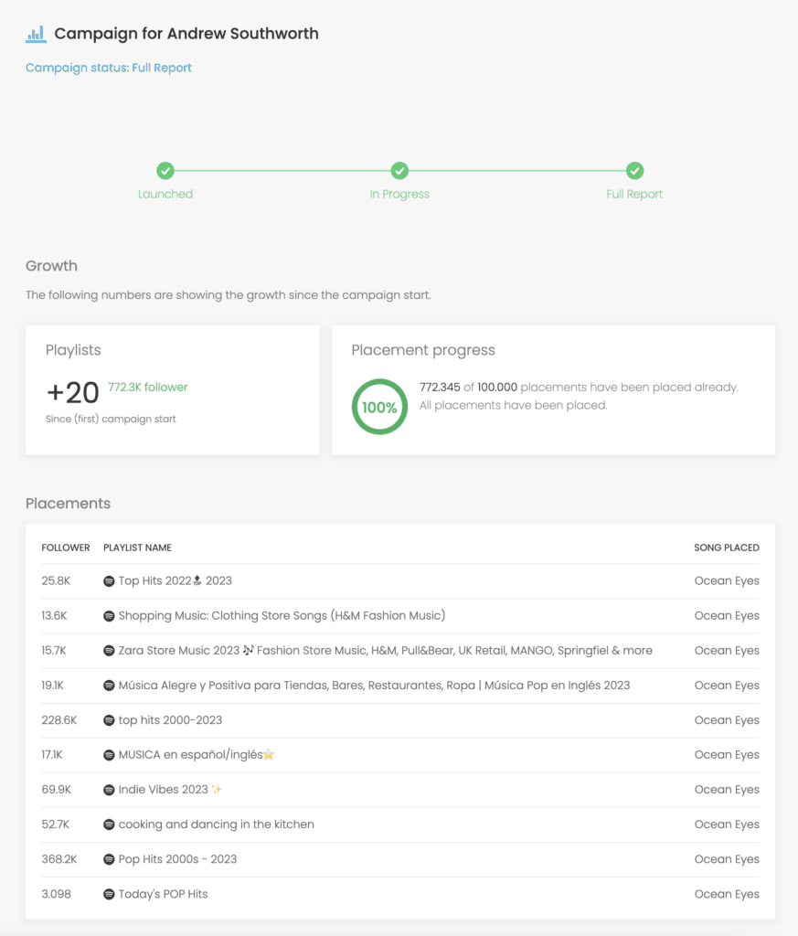Click the 69.9K follower cell
The image size is (798, 936).
coord(56,789)
